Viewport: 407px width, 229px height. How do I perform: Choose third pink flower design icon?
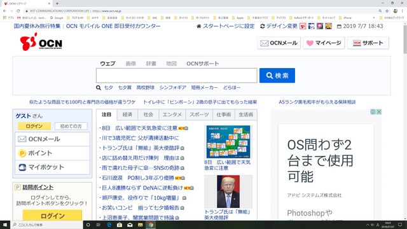[x=320, y=26]
